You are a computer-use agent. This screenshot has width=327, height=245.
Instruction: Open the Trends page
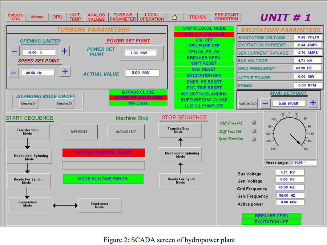coord(198,17)
